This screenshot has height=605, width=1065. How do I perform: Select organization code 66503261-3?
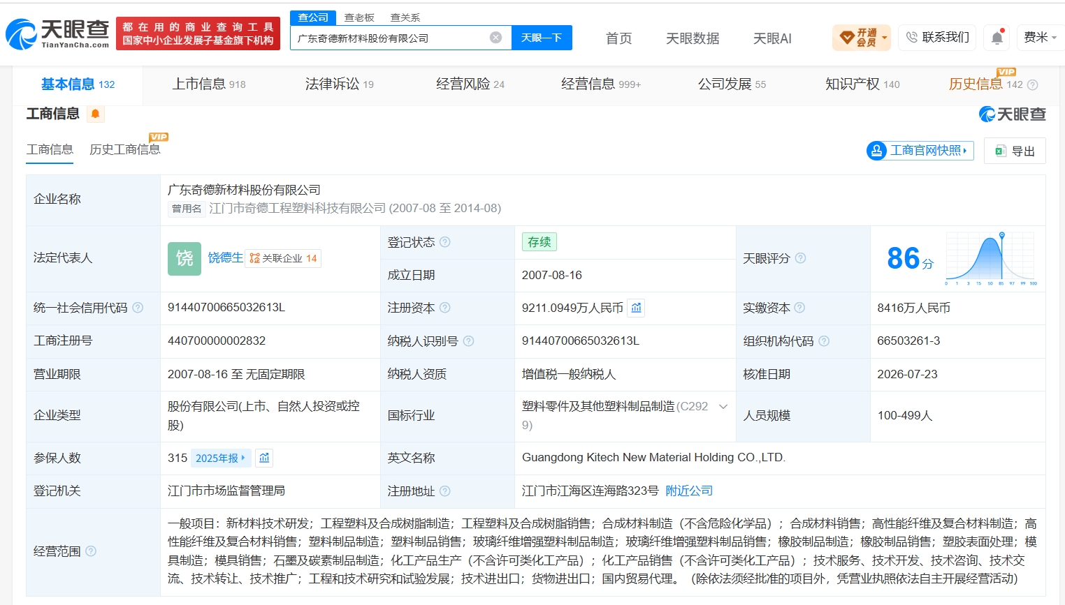[908, 341]
